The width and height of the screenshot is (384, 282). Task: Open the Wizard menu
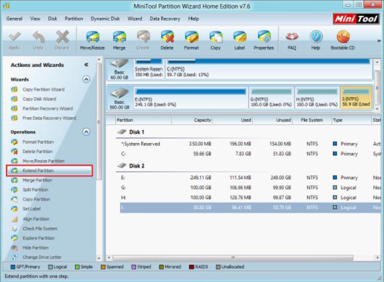135,19
